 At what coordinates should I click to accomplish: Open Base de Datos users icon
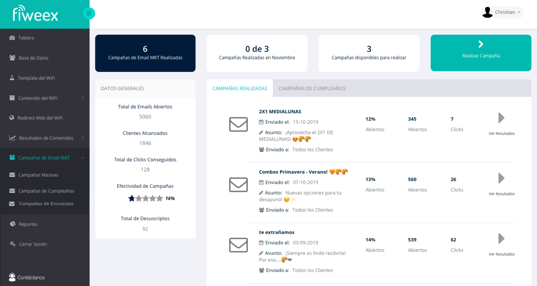[x=12, y=58]
